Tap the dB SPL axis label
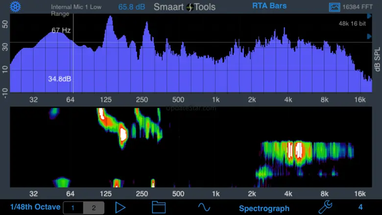This screenshot has height=215, width=382. (x=377, y=60)
